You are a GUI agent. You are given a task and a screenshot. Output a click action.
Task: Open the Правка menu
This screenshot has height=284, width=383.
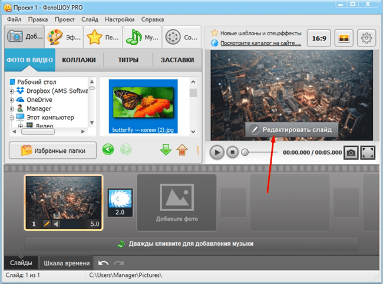coord(38,19)
